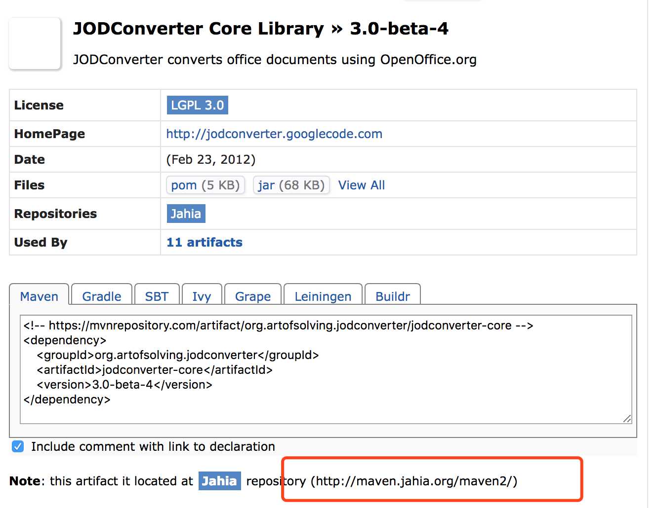Click the groupId line in snippet
Viewport: 659px width, 508px height.
pyautogui.click(x=178, y=355)
